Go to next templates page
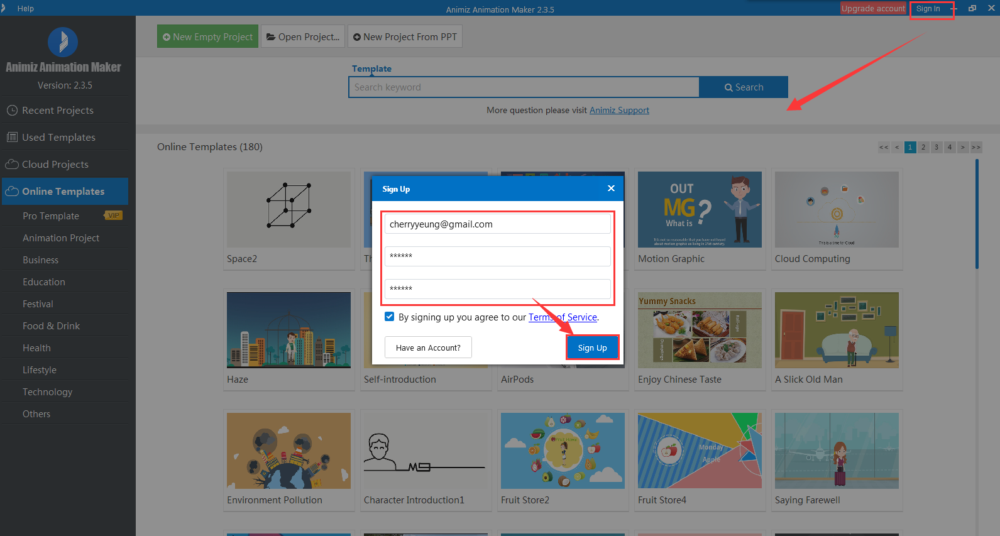The width and height of the screenshot is (1000, 536). point(963,147)
